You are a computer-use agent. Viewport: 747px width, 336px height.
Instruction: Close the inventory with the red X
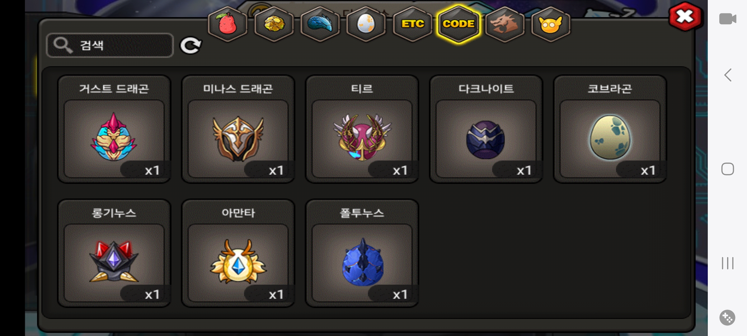(685, 17)
